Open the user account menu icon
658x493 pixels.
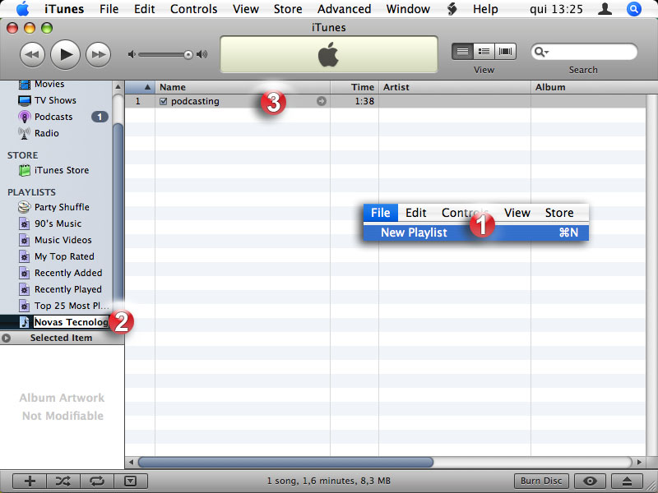point(605,9)
